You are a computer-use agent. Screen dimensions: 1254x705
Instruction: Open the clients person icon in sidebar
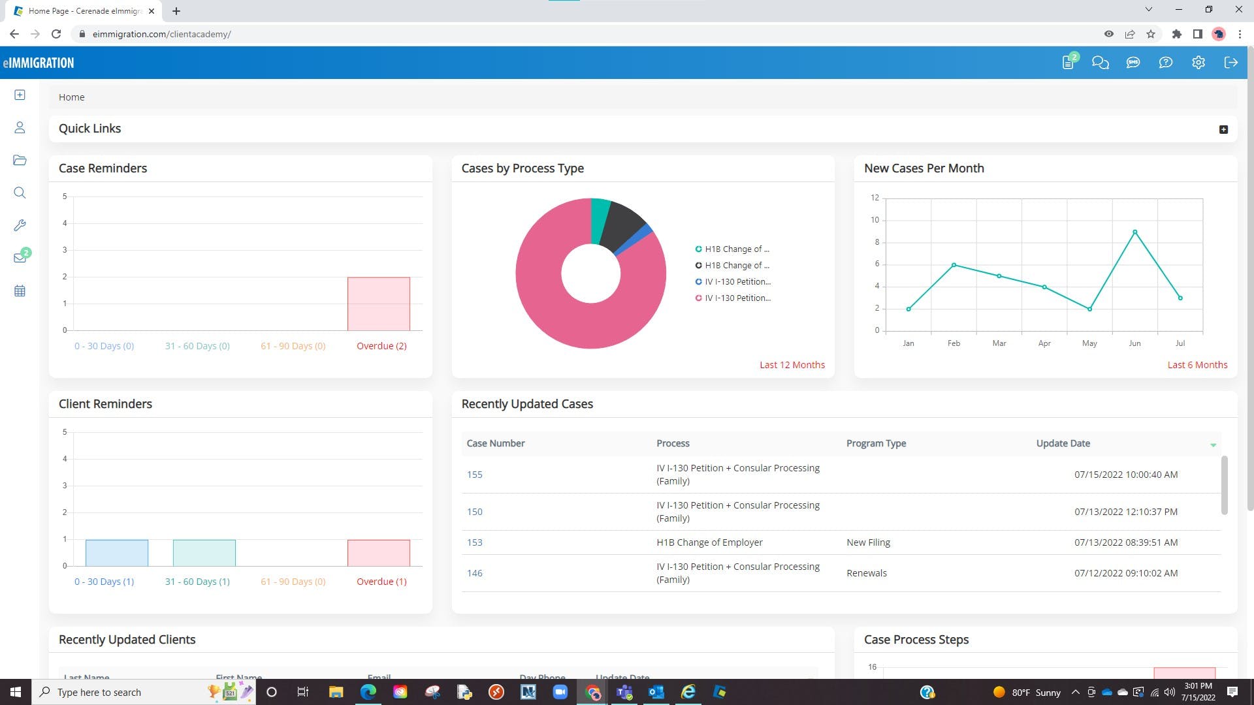20,128
